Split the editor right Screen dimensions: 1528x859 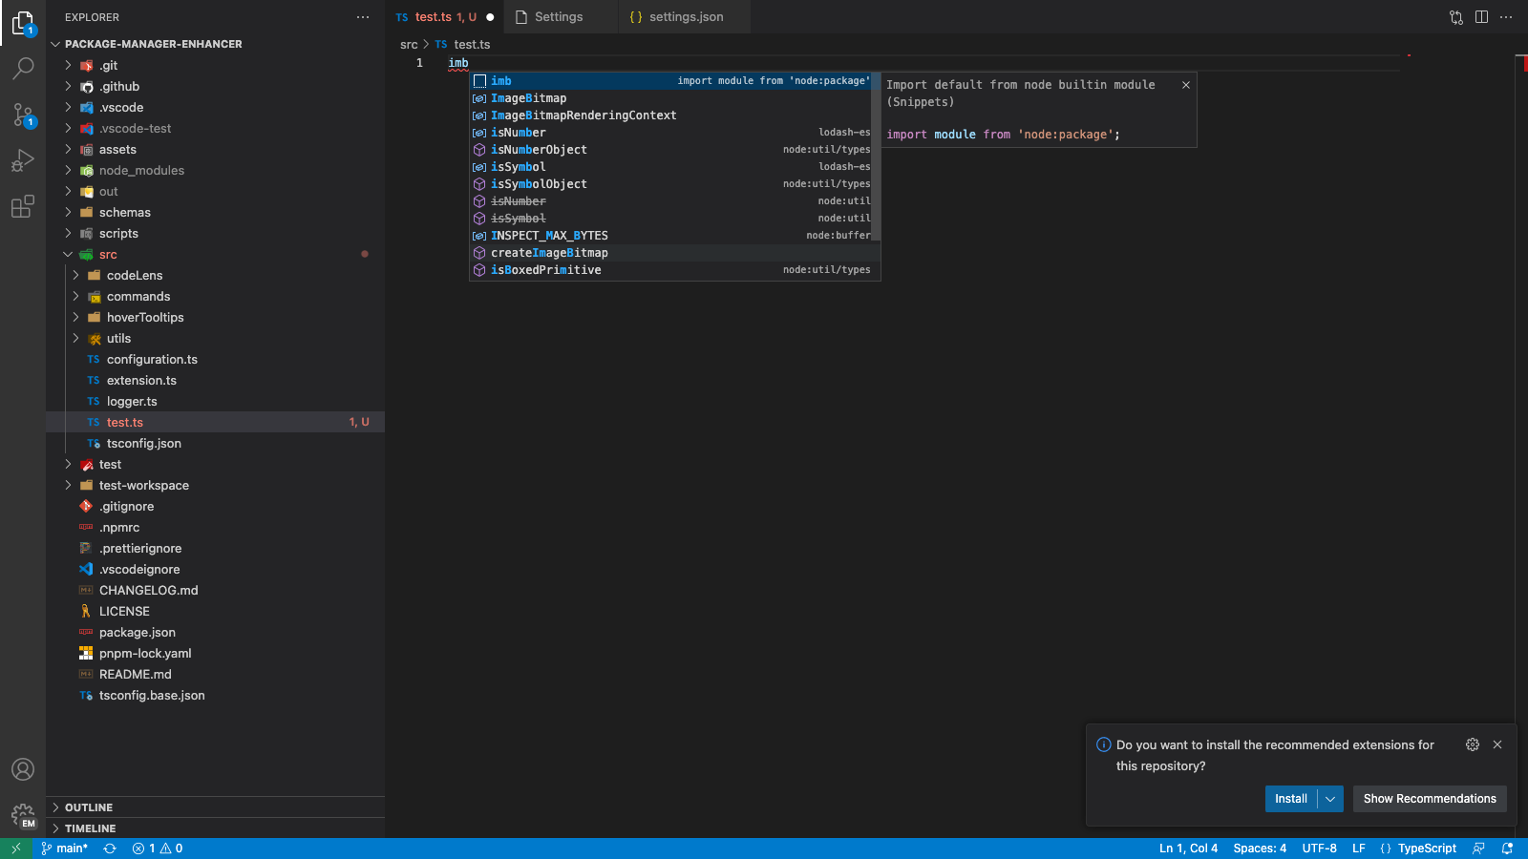click(1481, 17)
